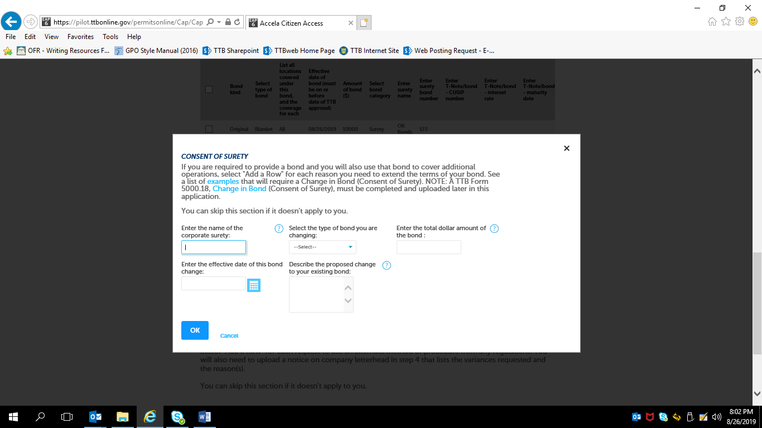Open the Tools menu
Viewport: 762px width, 428px height.
click(110, 36)
